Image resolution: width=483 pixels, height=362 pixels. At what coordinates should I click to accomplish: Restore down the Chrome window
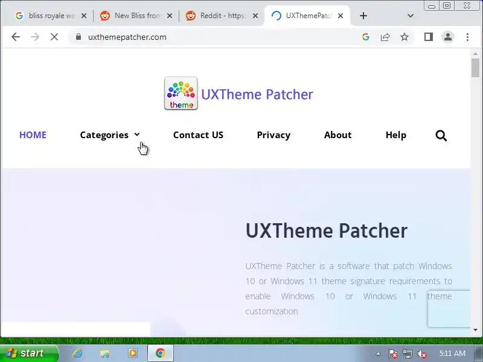coord(447,6)
